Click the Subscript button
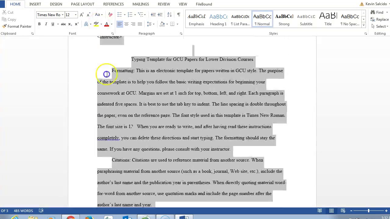The image size is (390, 219). click(70, 24)
